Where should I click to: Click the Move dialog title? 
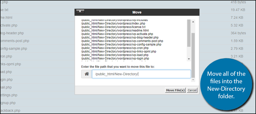click(137, 12)
